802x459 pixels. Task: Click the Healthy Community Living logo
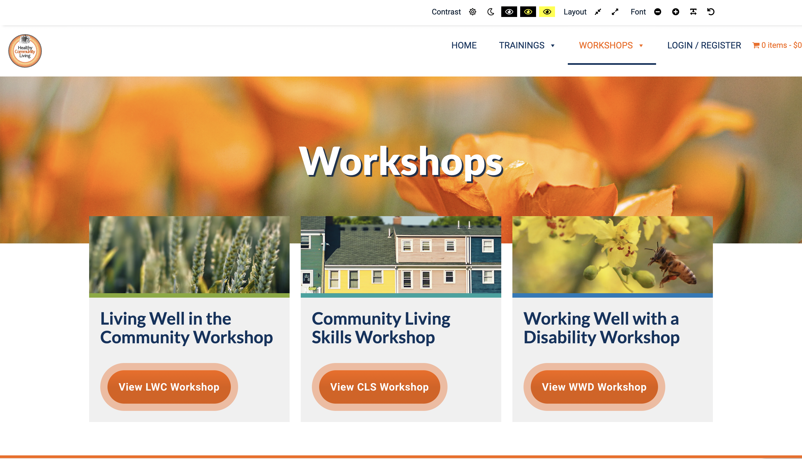25,50
